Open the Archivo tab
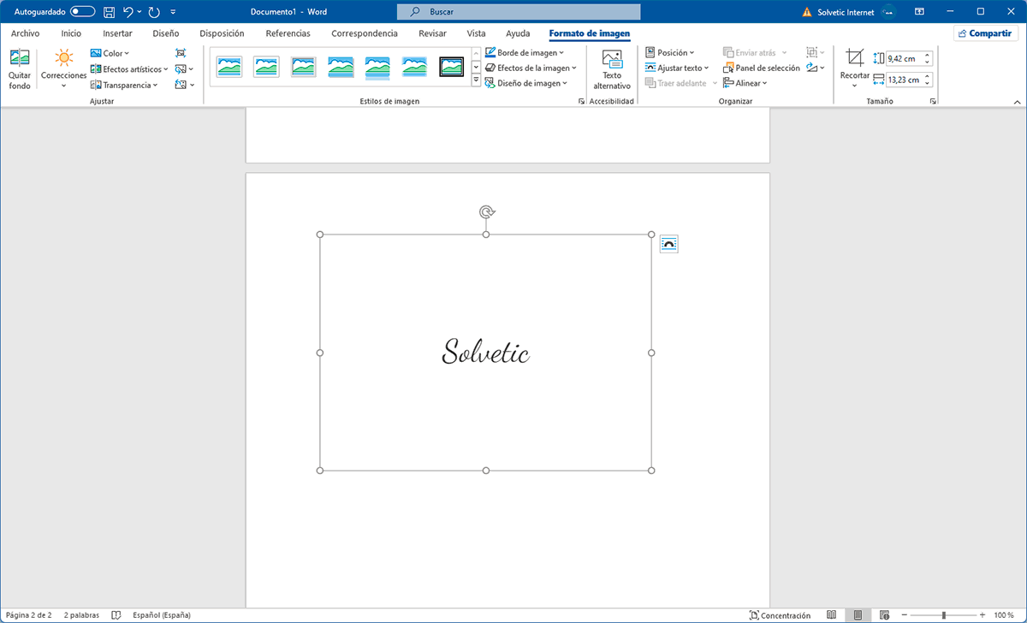This screenshot has height=623, width=1027. pos(26,33)
